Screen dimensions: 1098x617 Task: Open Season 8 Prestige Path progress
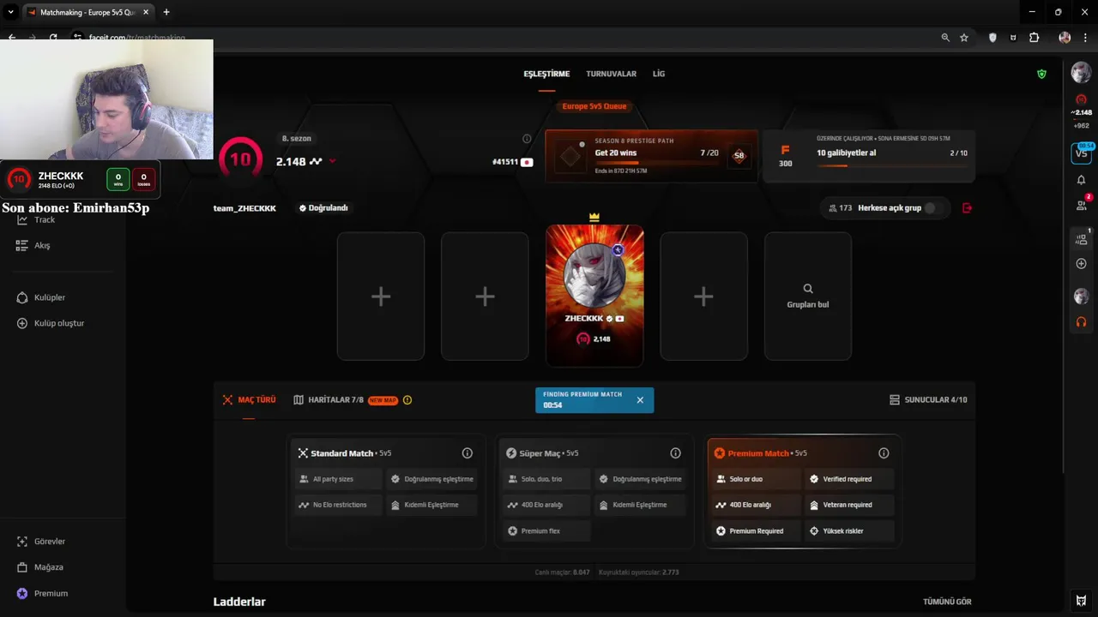(651, 156)
